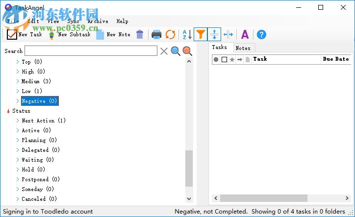Screen dimensions: 355x217
Task: Click the tree vertical scrollbar thumb
Action: coord(189,169)
